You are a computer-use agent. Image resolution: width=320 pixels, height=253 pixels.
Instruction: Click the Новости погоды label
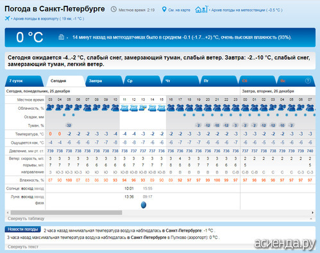pyautogui.click(x=22, y=229)
